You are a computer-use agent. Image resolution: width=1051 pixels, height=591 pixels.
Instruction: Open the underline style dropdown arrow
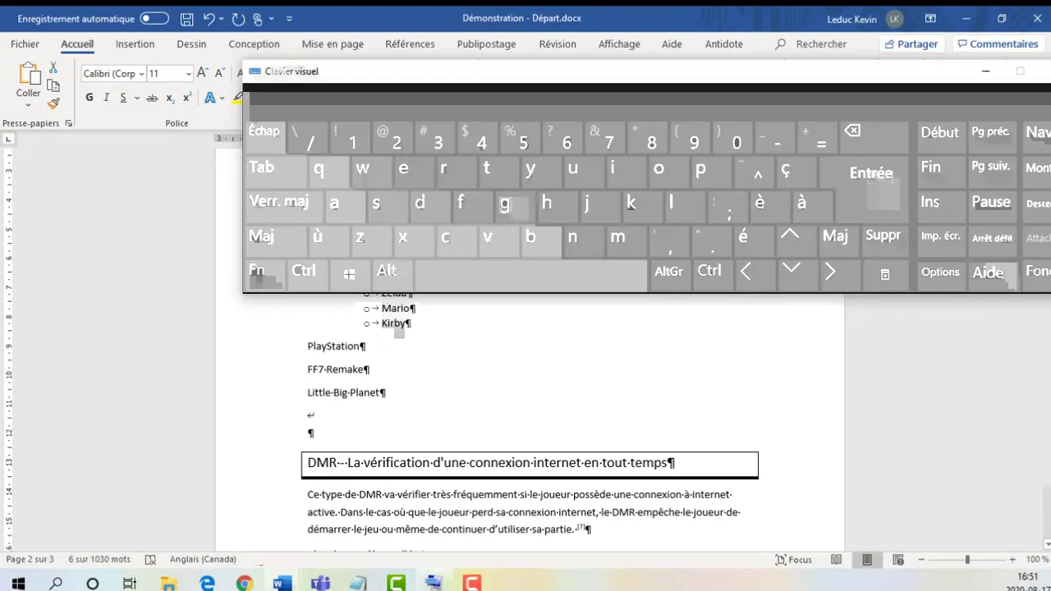135,98
